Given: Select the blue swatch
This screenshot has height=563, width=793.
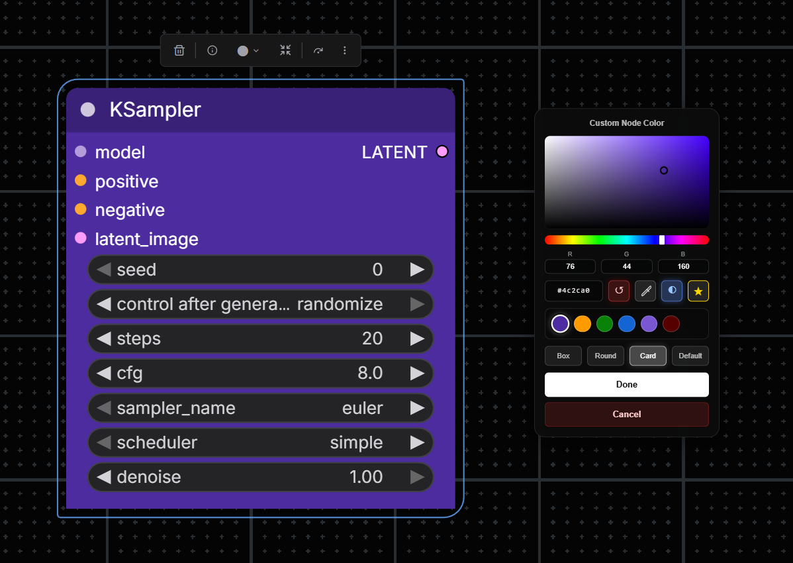Looking at the screenshot, I should (x=627, y=324).
